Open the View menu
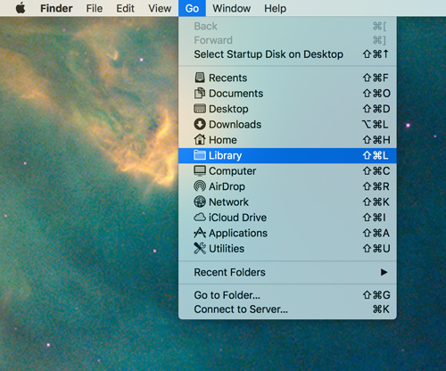This screenshot has width=446, height=371. pyautogui.click(x=160, y=8)
